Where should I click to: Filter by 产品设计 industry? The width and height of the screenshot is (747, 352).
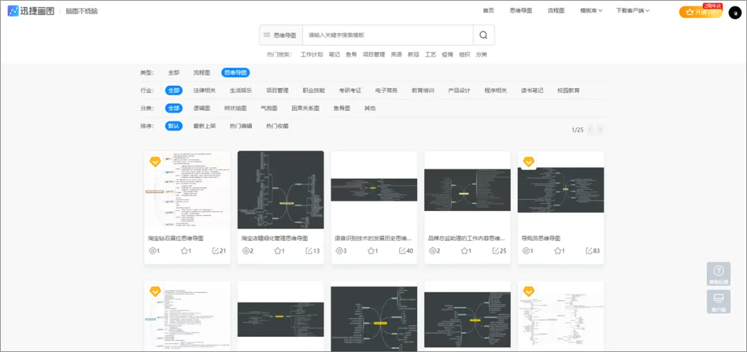pos(459,90)
